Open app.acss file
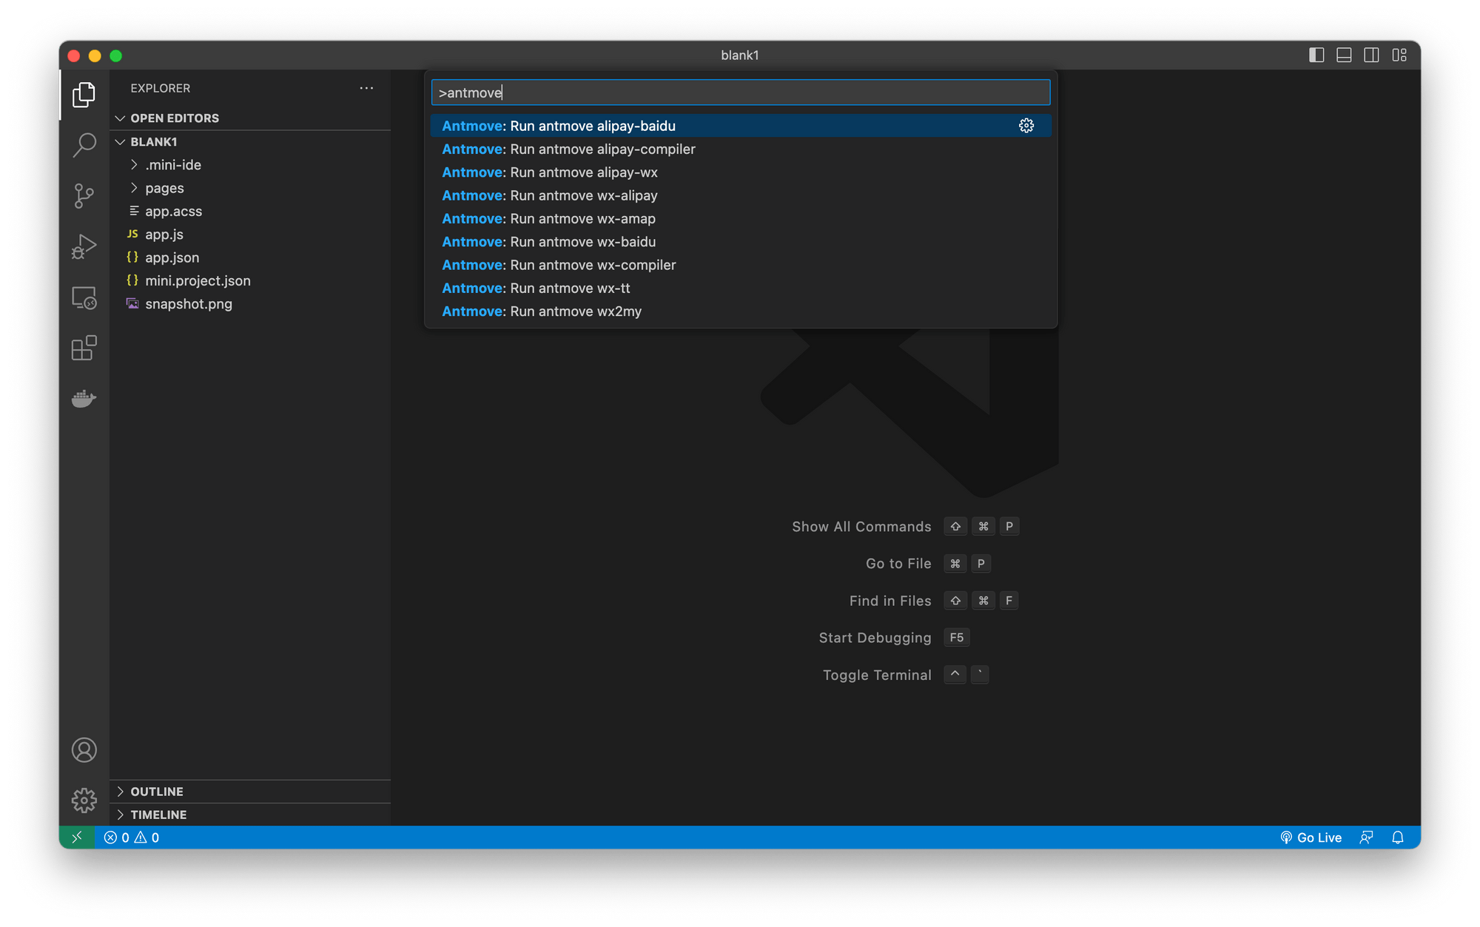The height and width of the screenshot is (927, 1480). 252,212
